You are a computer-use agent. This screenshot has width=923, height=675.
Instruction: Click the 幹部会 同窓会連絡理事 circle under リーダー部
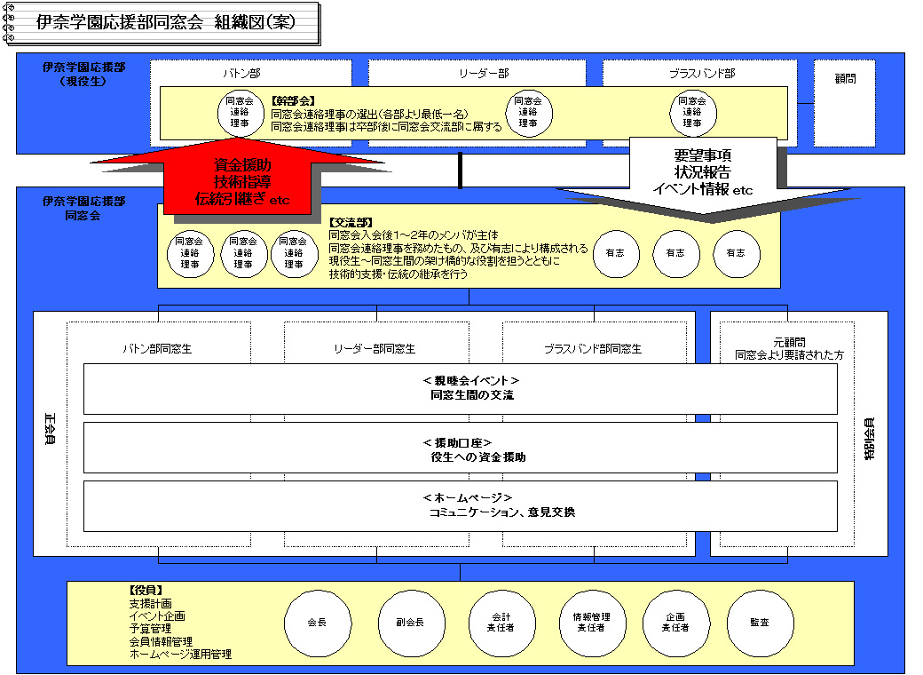pos(529,113)
